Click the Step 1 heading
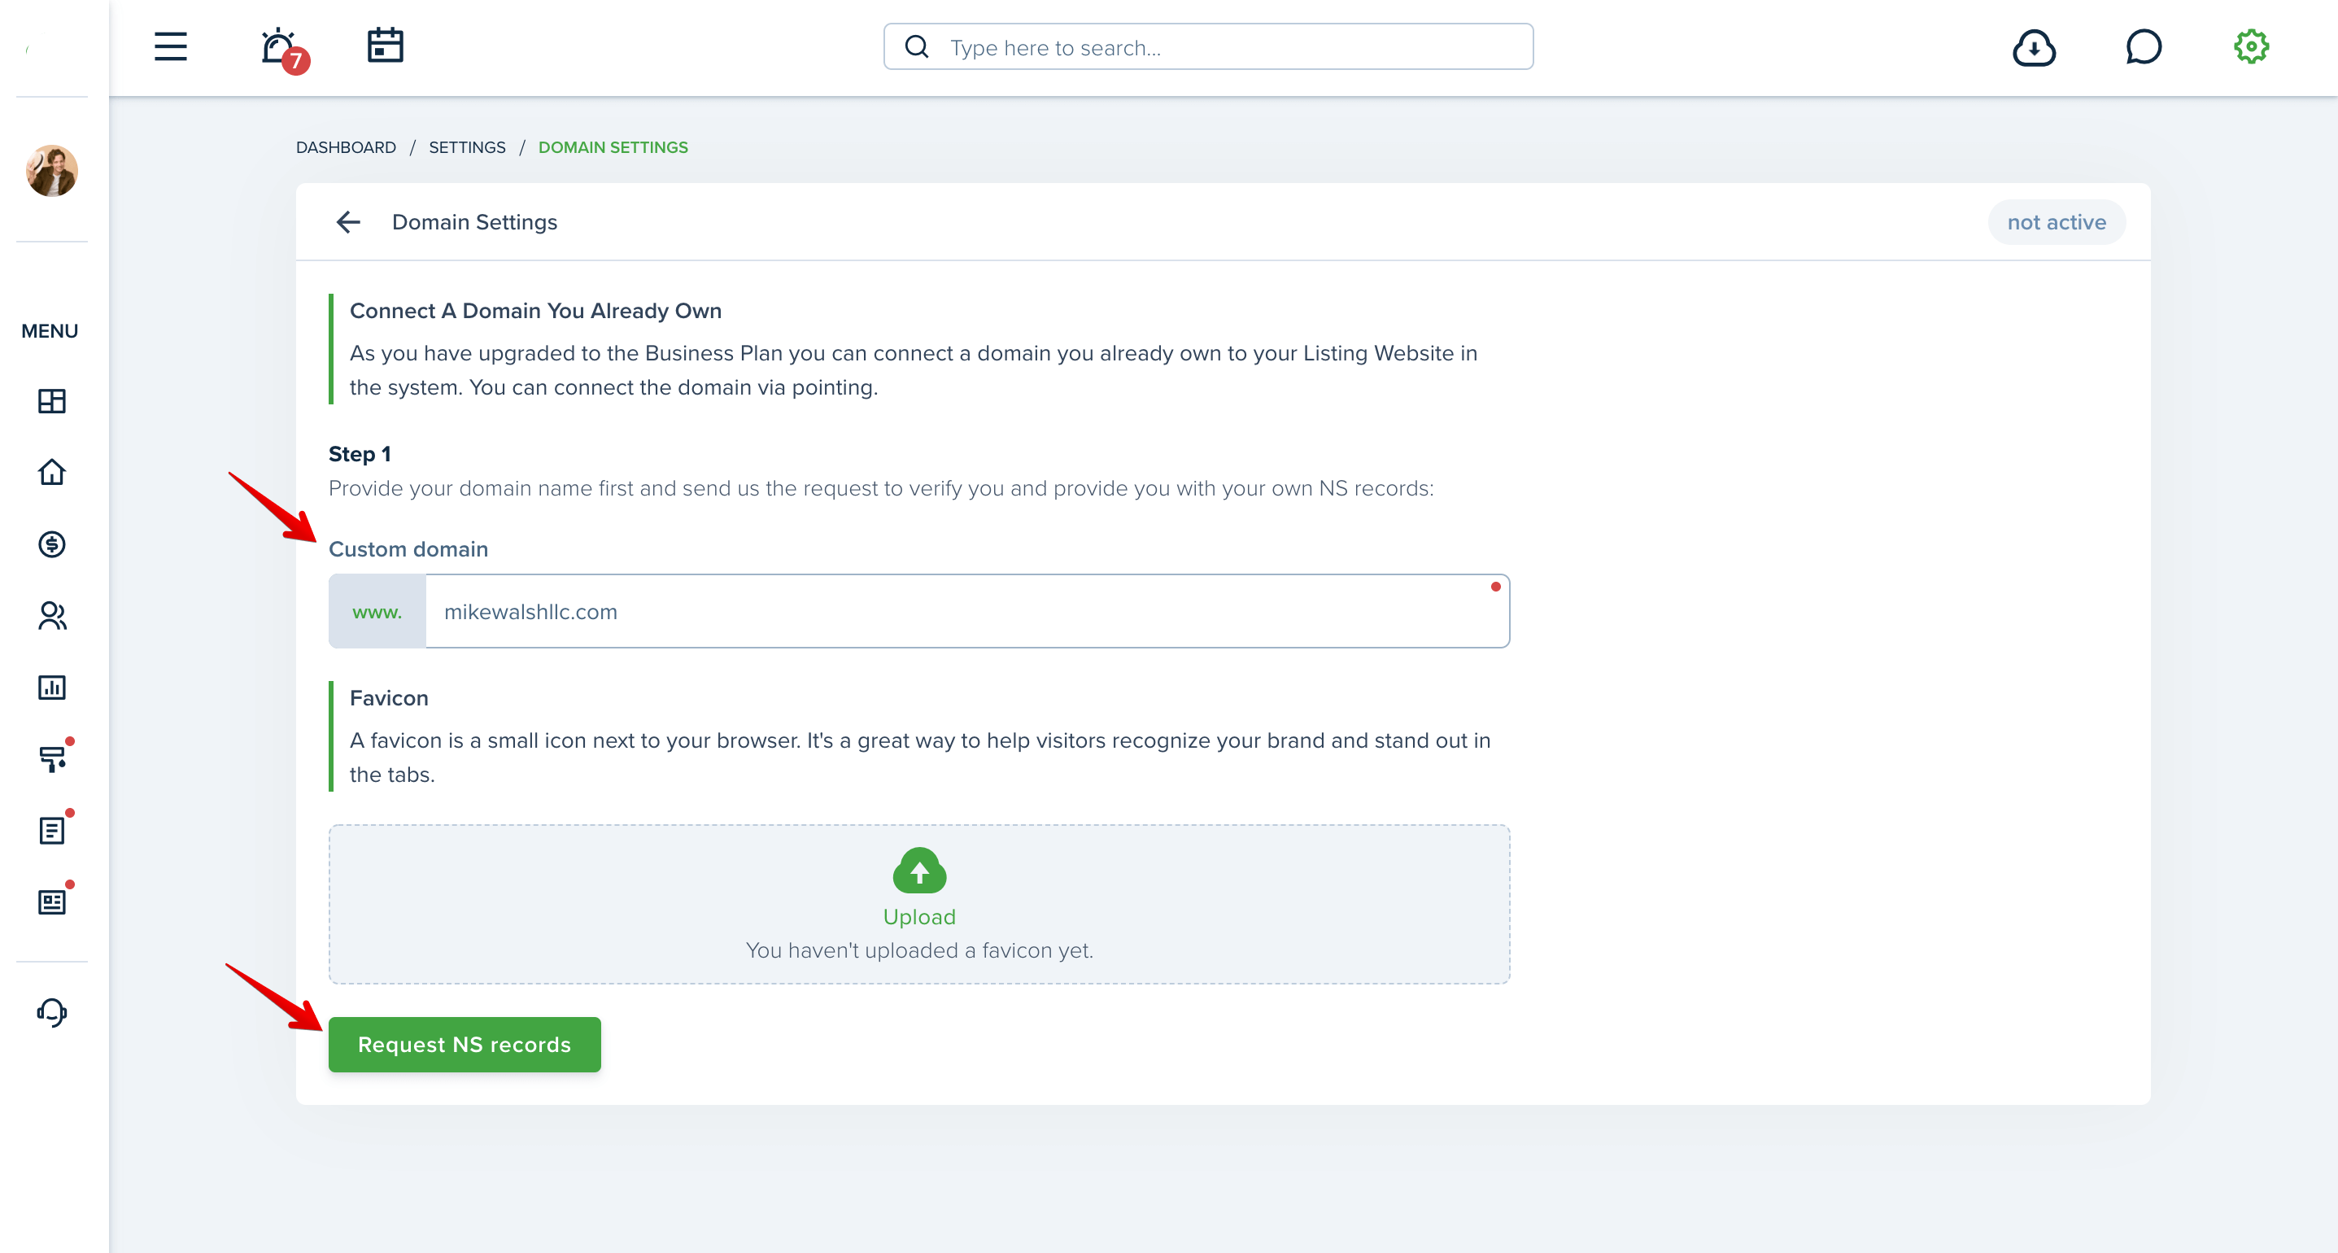 pos(360,454)
